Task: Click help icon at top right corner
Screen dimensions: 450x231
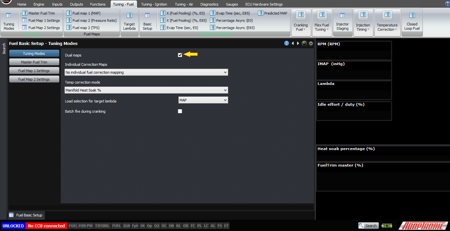Action: (x=447, y=4)
